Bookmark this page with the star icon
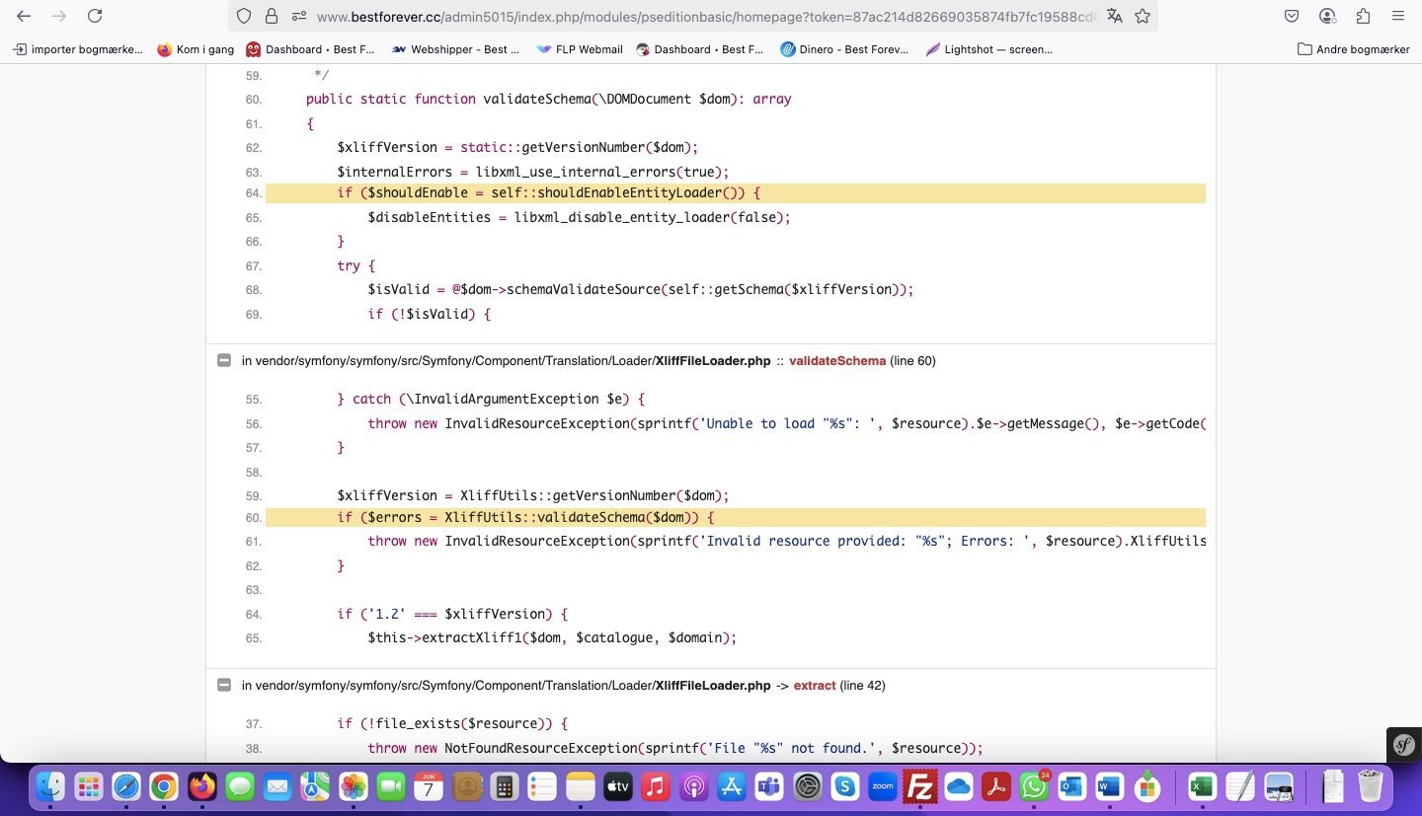Image resolution: width=1422 pixels, height=816 pixels. click(1143, 16)
